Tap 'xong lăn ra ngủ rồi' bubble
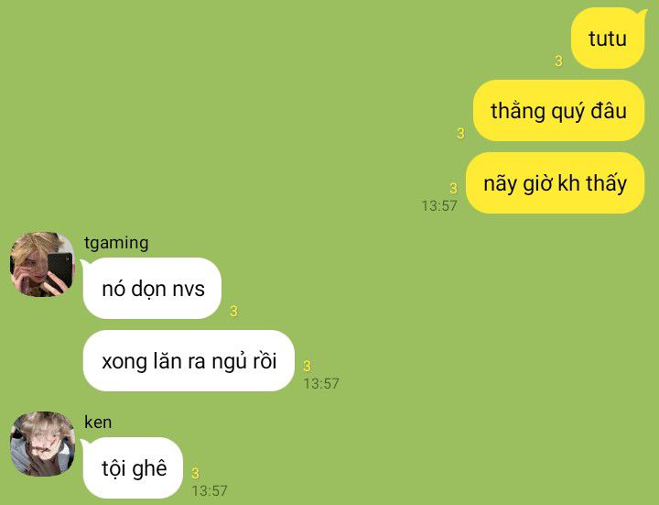 pyautogui.click(x=189, y=361)
